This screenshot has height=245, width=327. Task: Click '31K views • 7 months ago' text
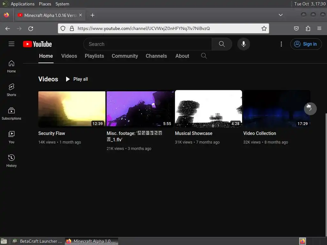pos(197,142)
